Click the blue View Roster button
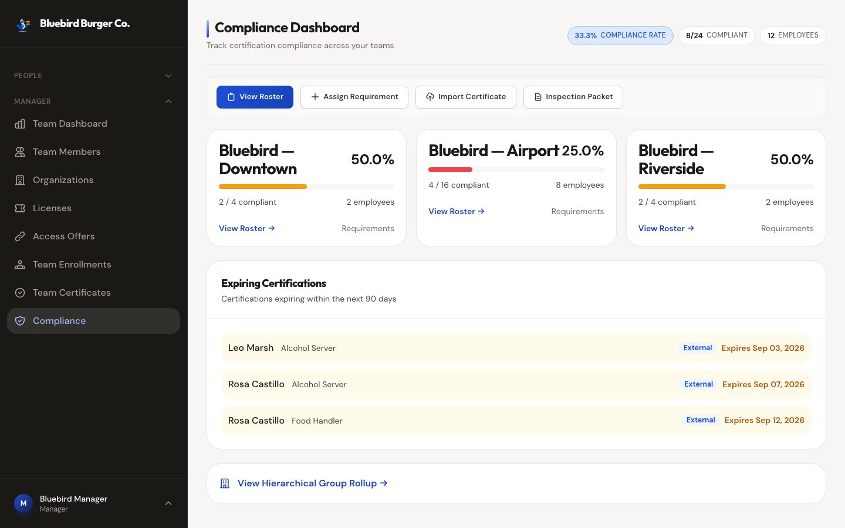Image resolution: width=845 pixels, height=528 pixels. pyautogui.click(x=255, y=97)
